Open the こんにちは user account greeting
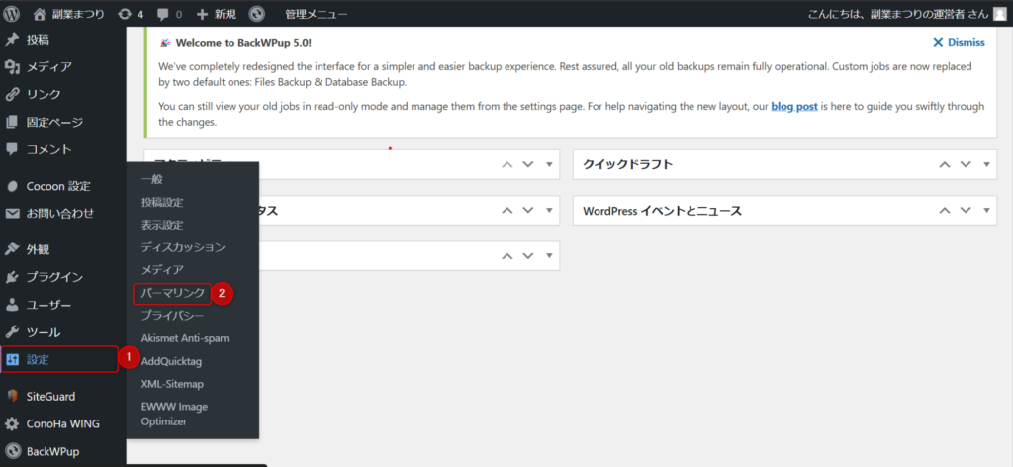The width and height of the screenshot is (1013, 467). pos(898,14)
